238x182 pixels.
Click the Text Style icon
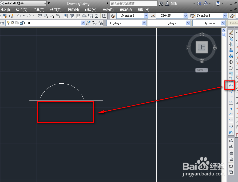pos(113,16)
